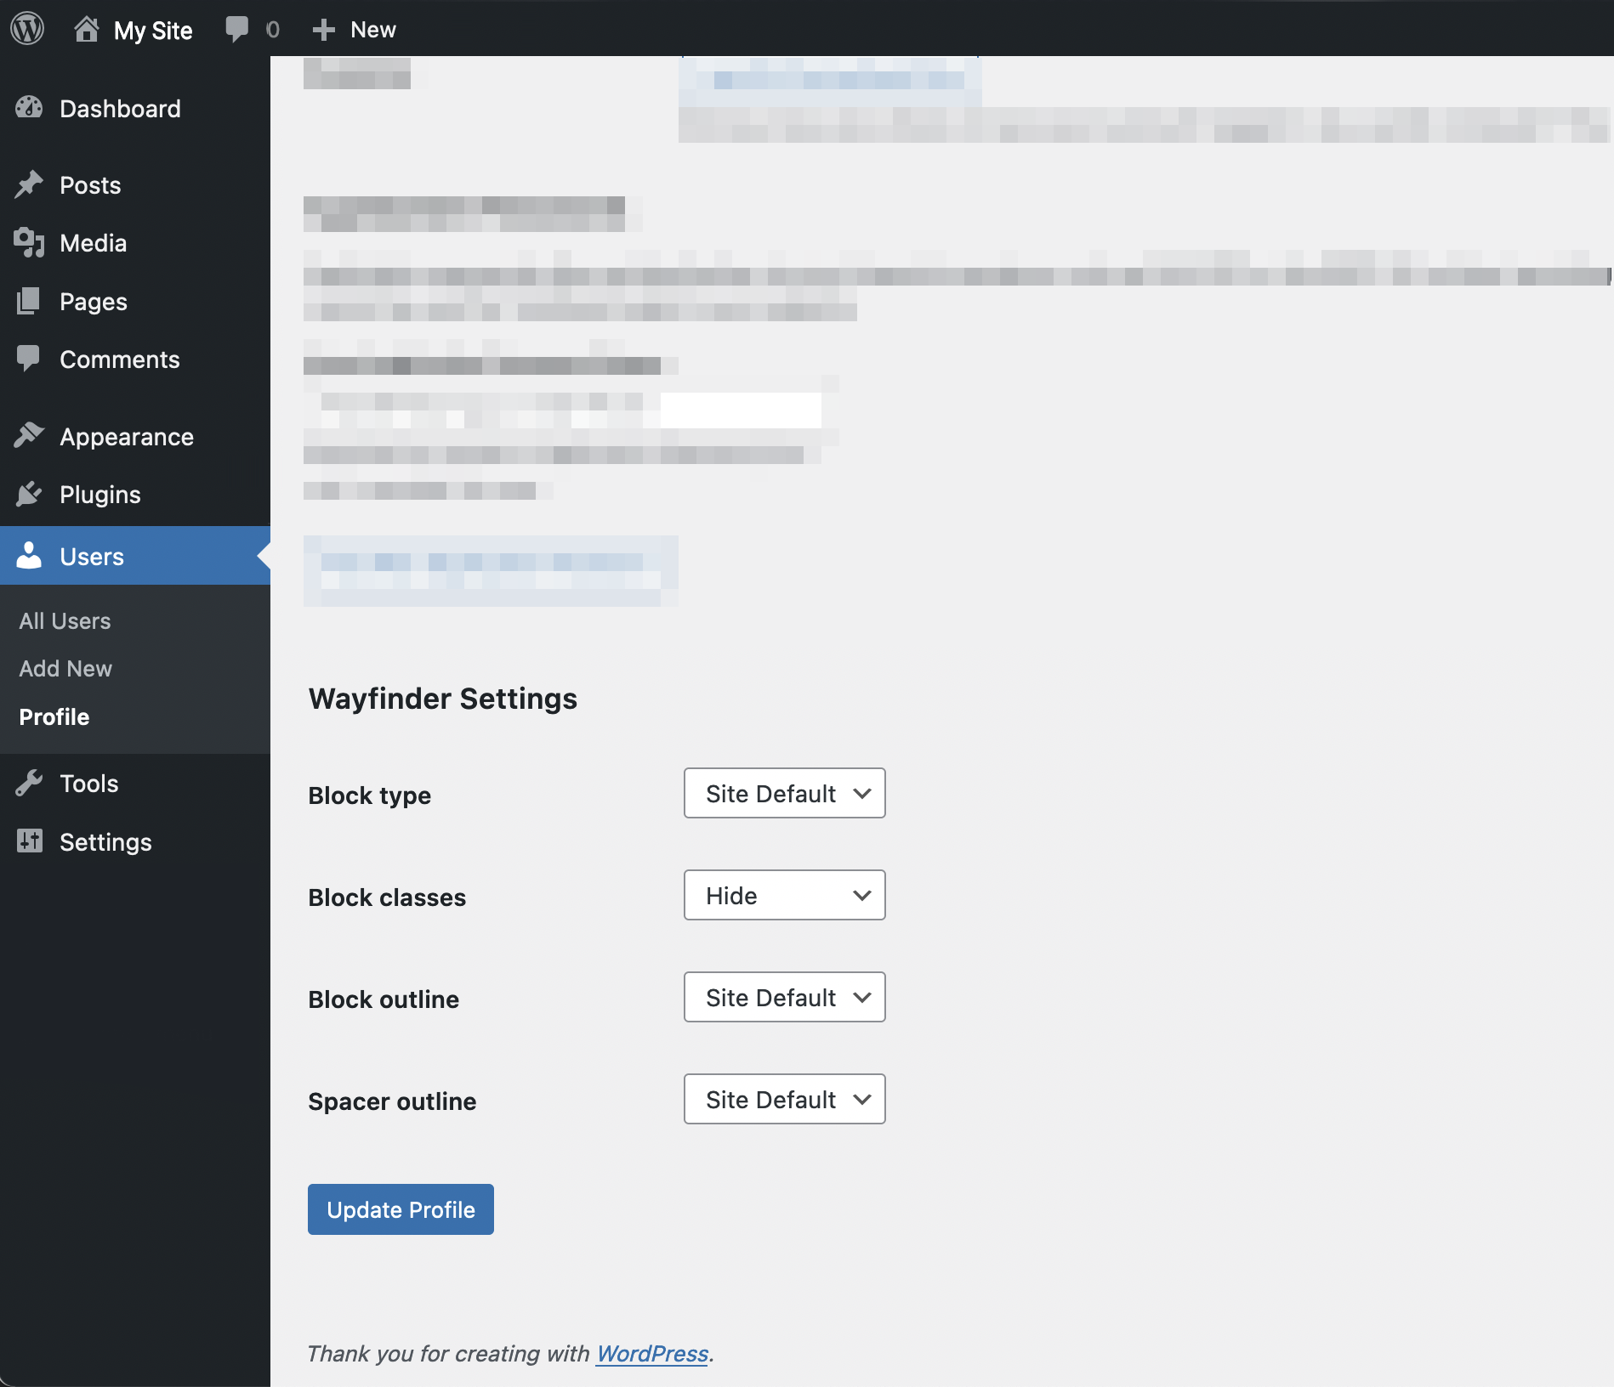Image resolution: width=1614 pixels, height=1387 pixels.
Task: Go to All Users submenu
Action: pyautogui.click(x=65, y=621)
